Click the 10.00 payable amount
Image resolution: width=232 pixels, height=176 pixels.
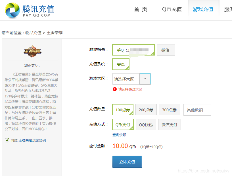coord(120,146)
